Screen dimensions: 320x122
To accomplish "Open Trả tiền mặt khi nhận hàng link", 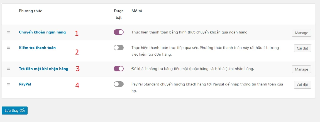I will (x=44, y=69).
